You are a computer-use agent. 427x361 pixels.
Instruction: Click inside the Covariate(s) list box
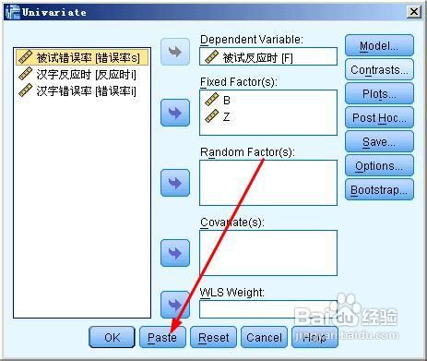pos(268,253)
